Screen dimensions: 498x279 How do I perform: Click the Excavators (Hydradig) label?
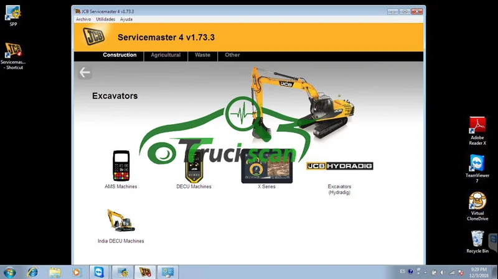[x=339, y=190]
